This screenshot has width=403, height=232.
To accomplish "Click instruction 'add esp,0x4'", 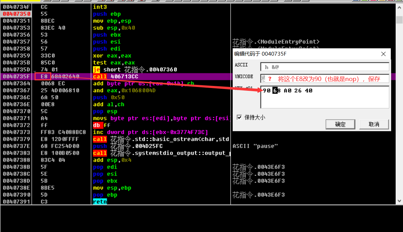I will point(112,160).
